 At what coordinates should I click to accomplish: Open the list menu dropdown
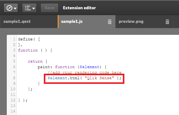pyautogui.click(x=29, y=8)
